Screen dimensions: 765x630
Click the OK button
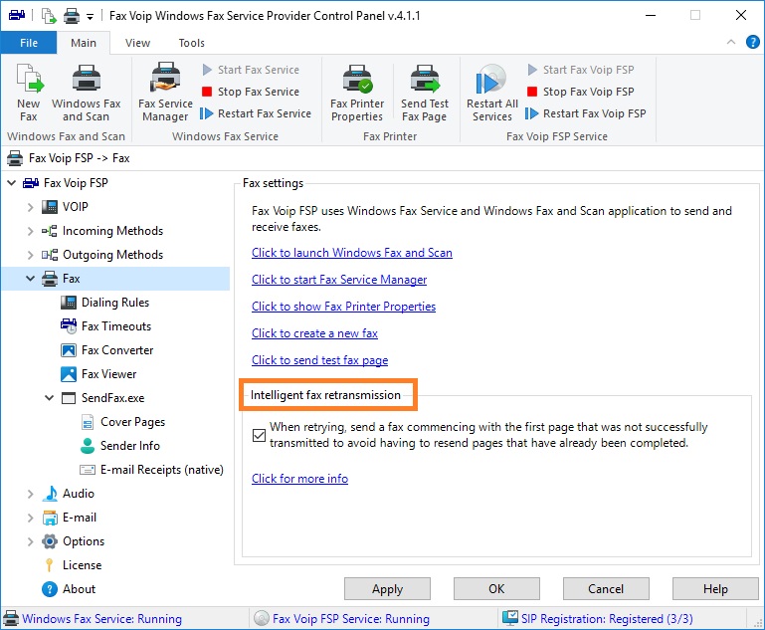coord(496,589)
